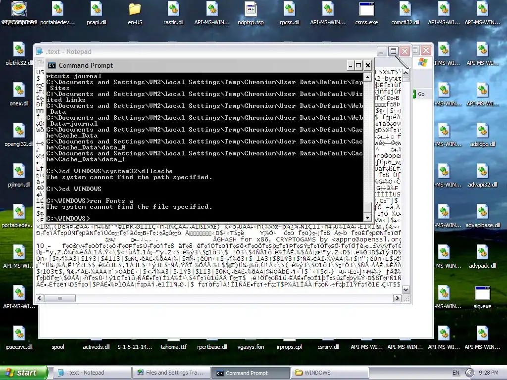Minimize the Command Prompt window
The width and height of the screenshot is (507, 380).
tap(350, 66)
